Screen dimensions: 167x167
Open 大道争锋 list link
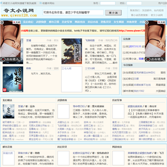62,135
